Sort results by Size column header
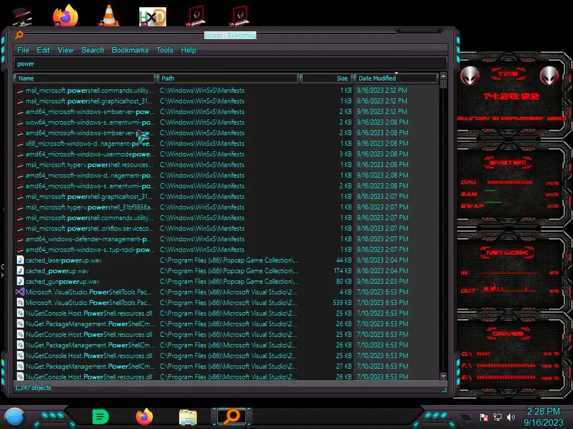 click(x=326, y=78)
